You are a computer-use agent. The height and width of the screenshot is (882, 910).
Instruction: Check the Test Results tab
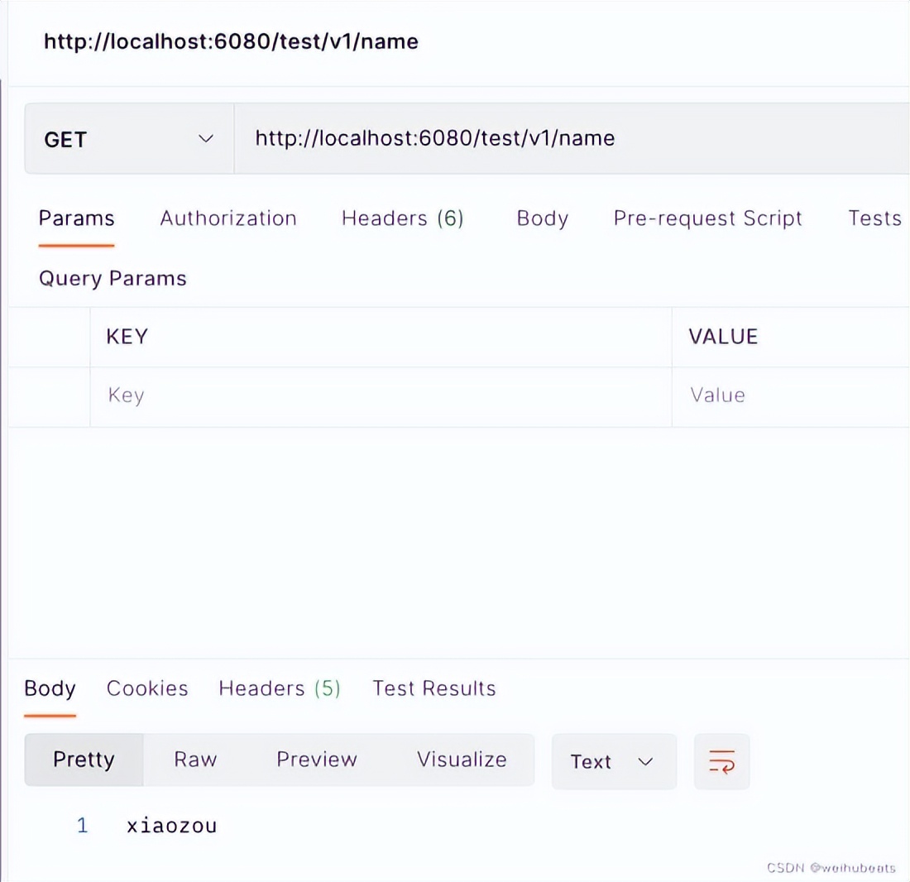click(x=433, y=688)
